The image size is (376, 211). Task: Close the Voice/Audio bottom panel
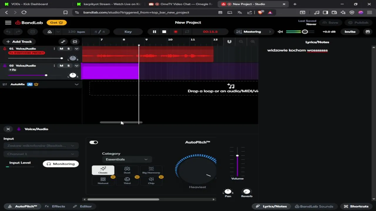(x=8, y=129)
